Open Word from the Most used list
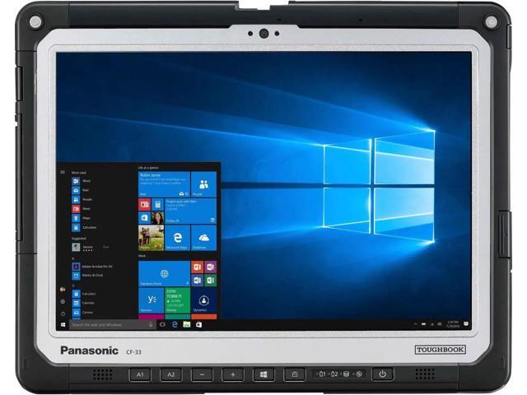This screenshot has width=527, height=395. point(81,181)
